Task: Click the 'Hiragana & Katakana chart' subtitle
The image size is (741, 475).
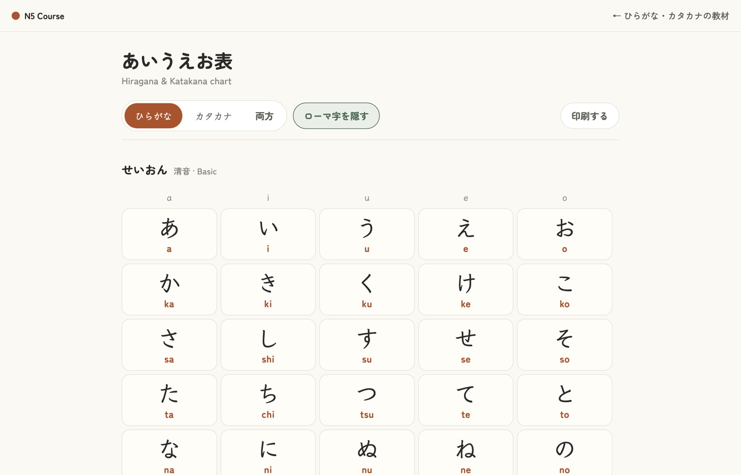Action: point(176,81)
